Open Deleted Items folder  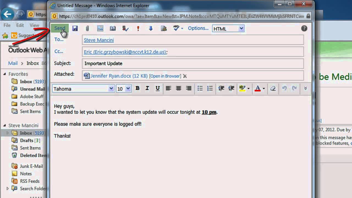tap(33, 155)
